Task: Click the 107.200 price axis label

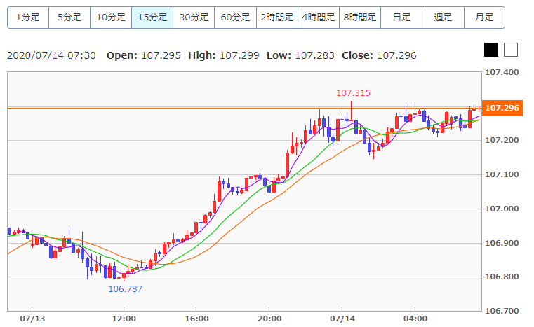Action: pyautogui.click(x=502, y=140)
